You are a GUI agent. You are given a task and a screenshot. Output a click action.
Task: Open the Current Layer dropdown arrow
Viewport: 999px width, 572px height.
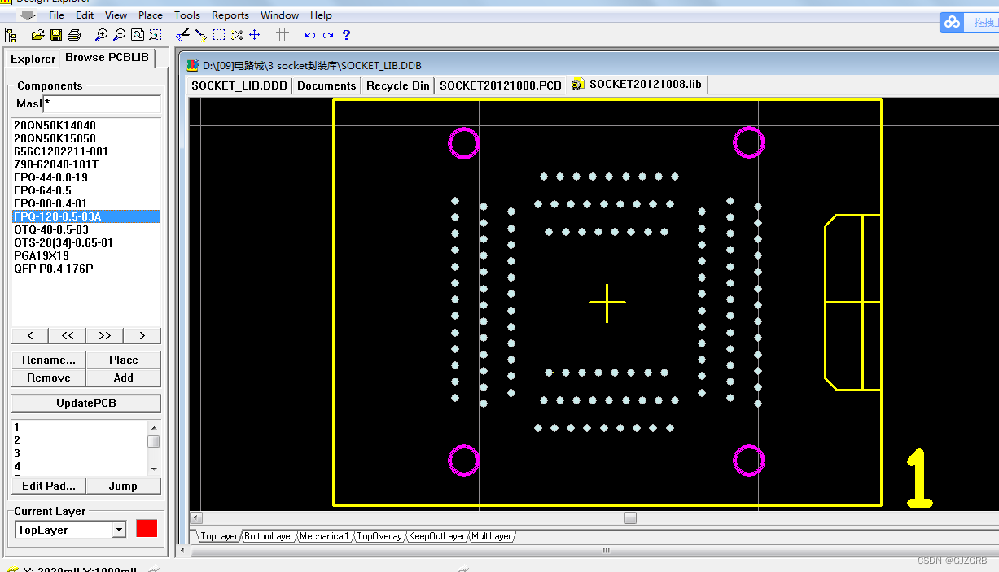tap(120, 530)
